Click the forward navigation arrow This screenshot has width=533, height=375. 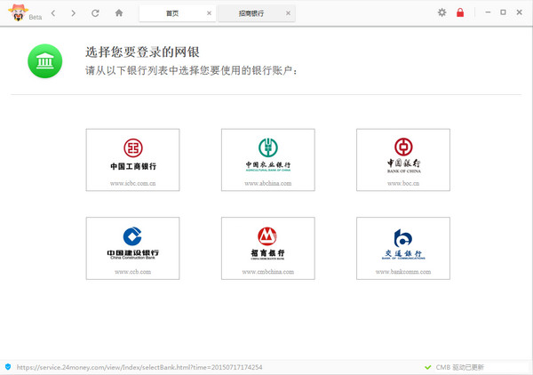(73, 13)
